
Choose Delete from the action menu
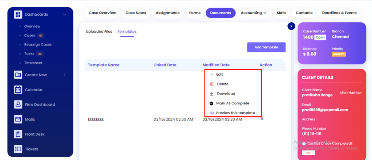(223, 84)
